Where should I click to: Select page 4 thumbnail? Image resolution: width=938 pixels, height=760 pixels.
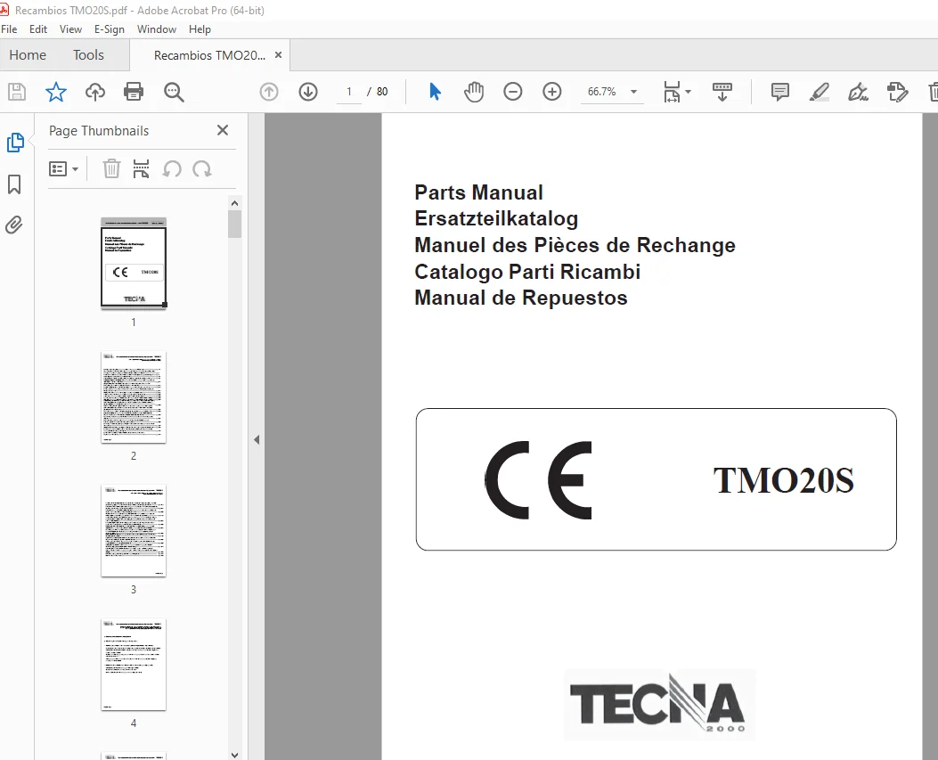tap(134, 665)
